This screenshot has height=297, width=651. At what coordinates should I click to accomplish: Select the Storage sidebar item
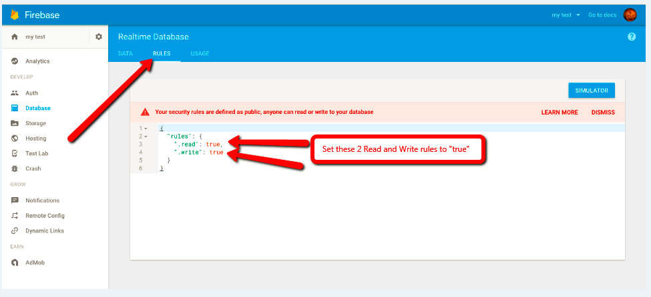click(x=35, y=123)
